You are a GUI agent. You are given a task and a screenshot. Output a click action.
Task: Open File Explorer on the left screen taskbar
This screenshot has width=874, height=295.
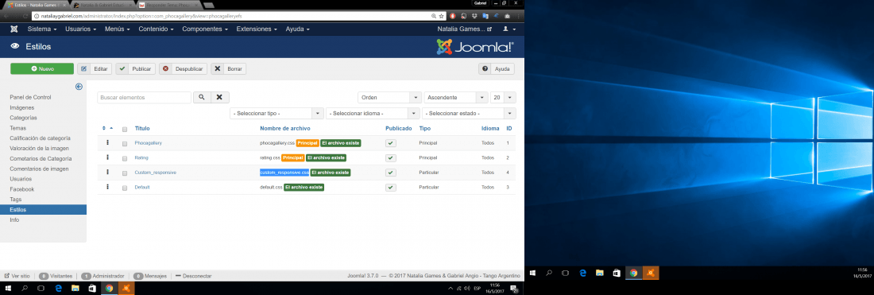tap(75, 289)
